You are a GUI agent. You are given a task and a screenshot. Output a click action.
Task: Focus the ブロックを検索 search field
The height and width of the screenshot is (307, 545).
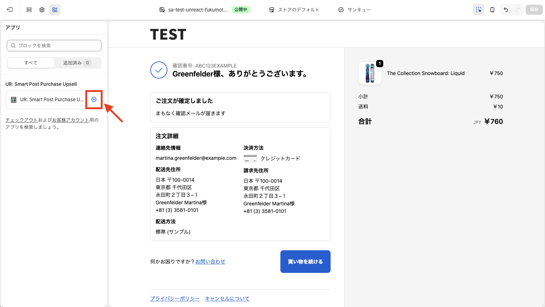54,46
